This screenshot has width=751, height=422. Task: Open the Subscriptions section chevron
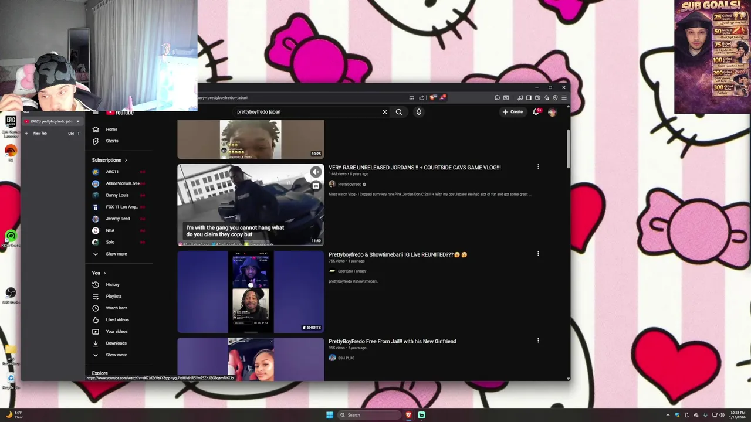pyautogui.click(x=126, y=160)
